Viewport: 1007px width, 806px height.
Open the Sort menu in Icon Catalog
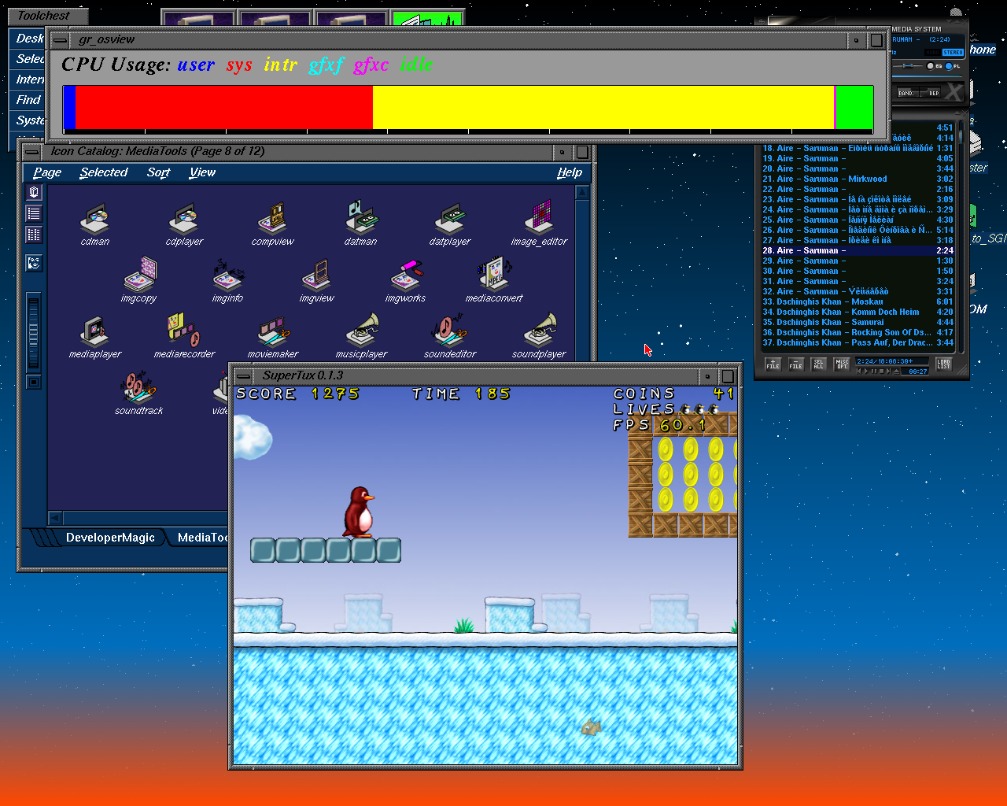pyautogui.click(x=158, y=172)
